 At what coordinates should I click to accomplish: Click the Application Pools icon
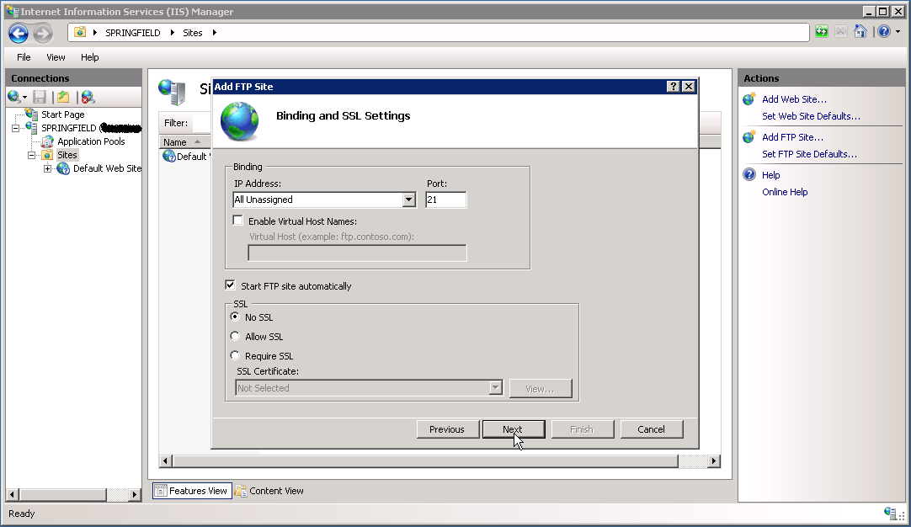point(48,141)
